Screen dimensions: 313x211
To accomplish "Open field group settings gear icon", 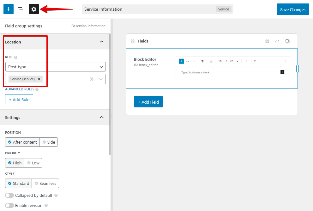I will point(34,9).
